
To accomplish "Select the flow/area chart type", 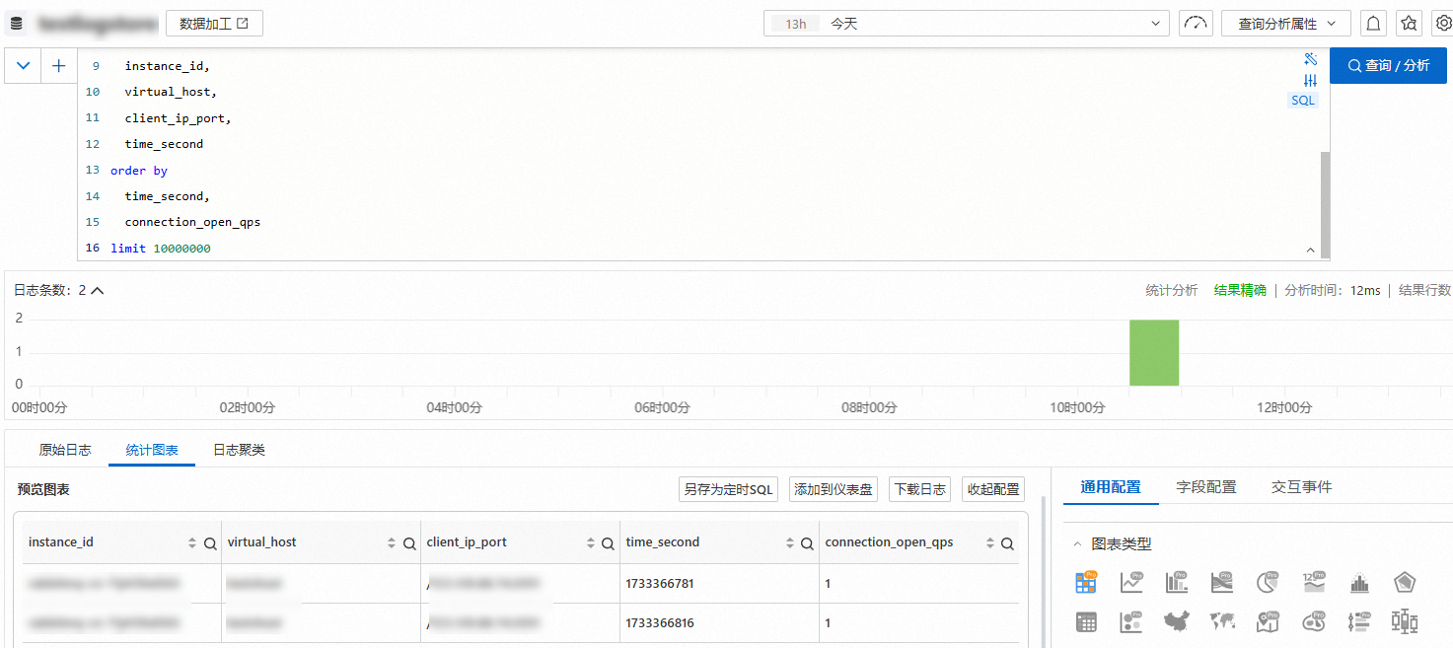I will click(x=1222, y=583).
